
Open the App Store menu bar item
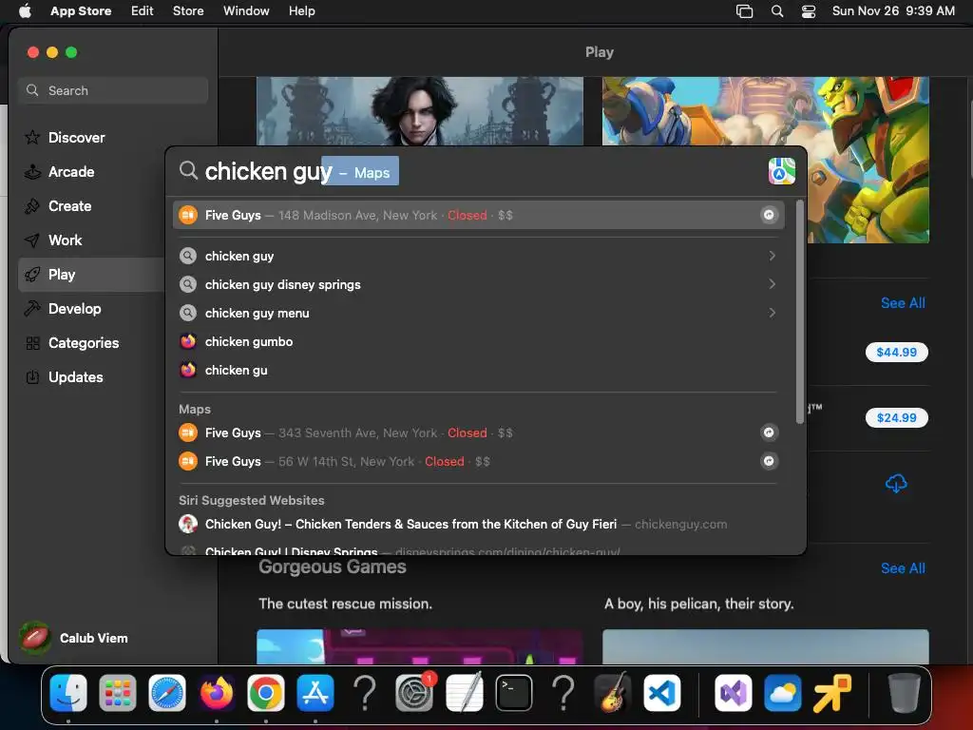tap(81, 10)
